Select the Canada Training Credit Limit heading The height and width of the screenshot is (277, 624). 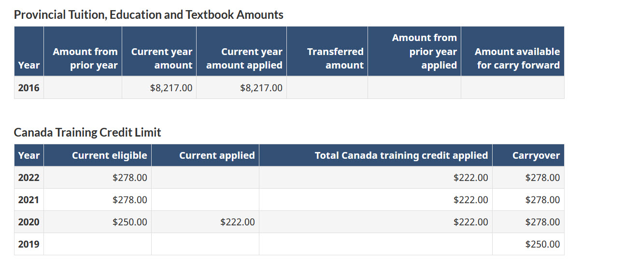[87, 132]
